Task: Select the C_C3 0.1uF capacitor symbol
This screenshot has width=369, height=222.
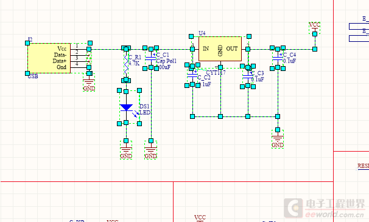Action: click(x=248, y=76)
